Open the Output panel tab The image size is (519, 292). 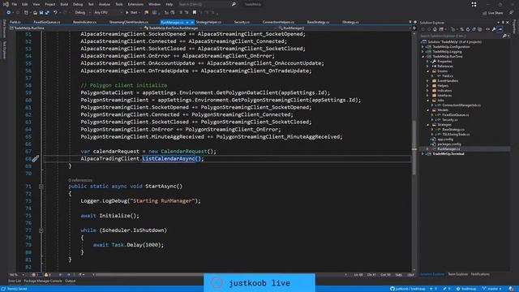tap(71, 281)
